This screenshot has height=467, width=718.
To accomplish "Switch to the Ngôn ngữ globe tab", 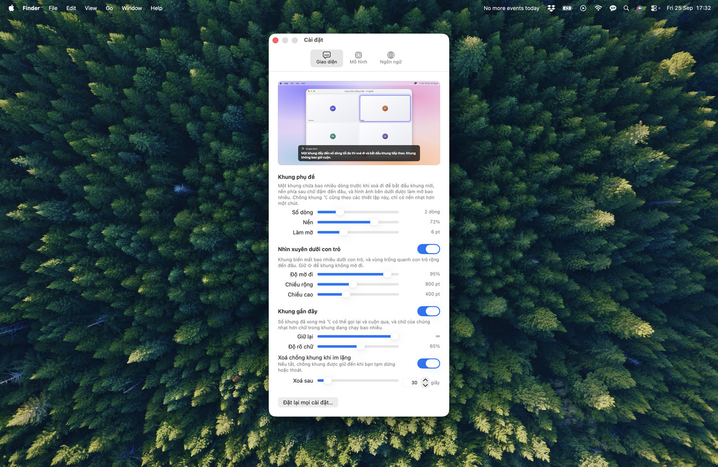I will 391,58.
